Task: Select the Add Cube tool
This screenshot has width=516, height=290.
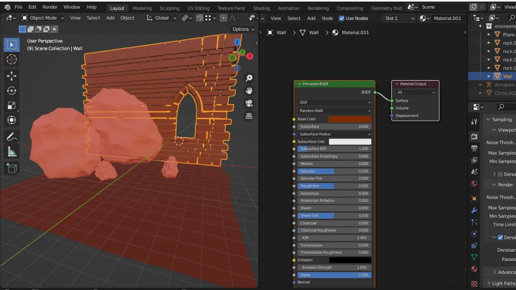Action: pos(12,168)
